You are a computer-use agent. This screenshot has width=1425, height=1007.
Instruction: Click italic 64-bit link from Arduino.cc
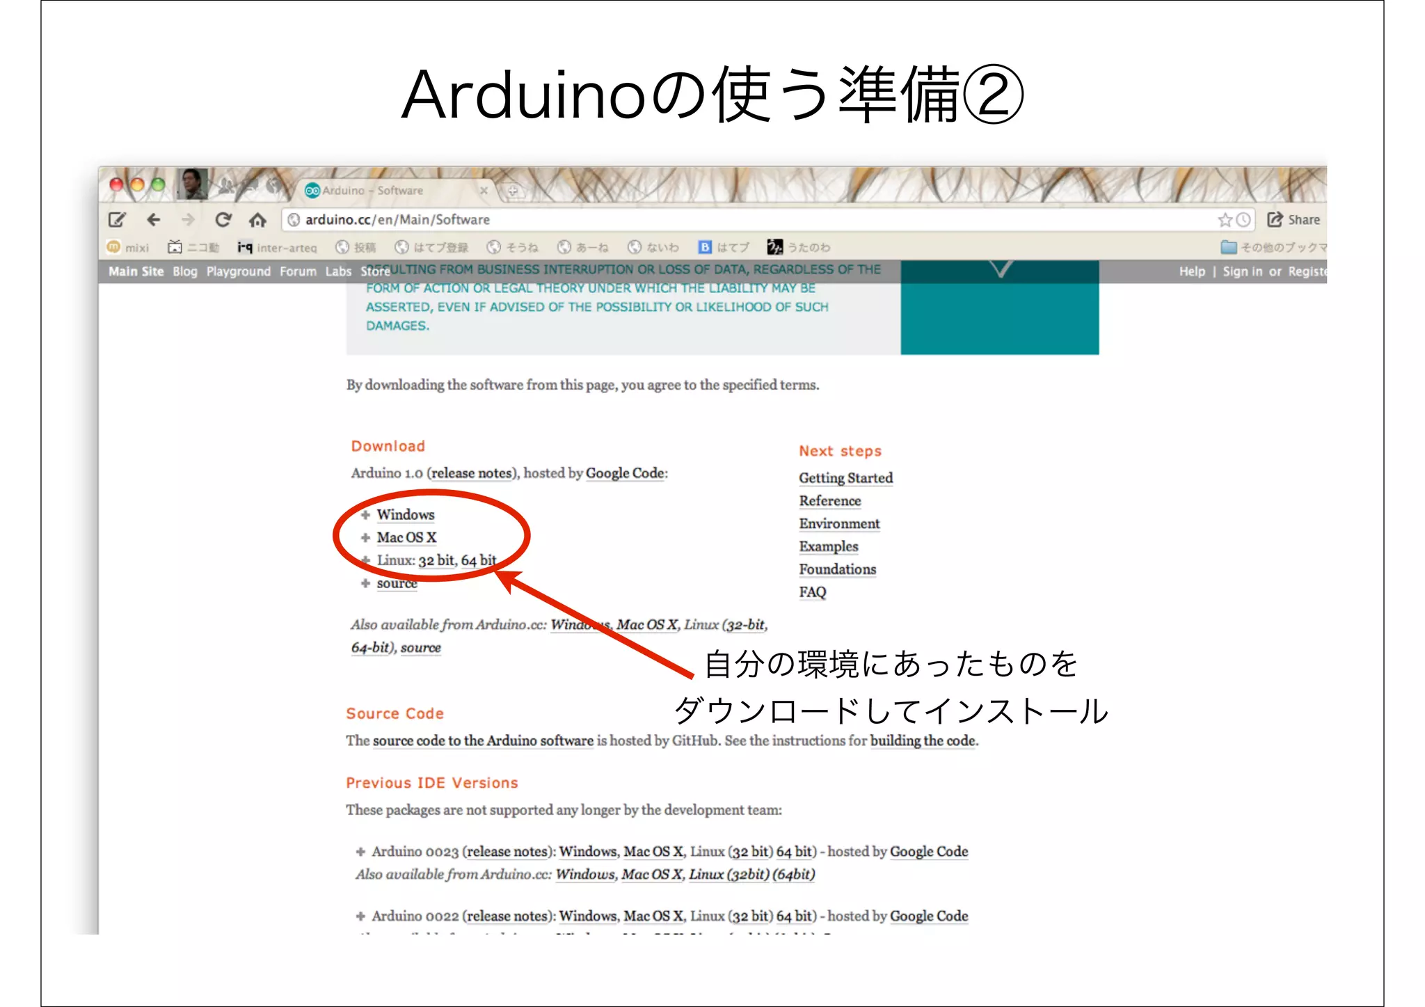[372, 647]
